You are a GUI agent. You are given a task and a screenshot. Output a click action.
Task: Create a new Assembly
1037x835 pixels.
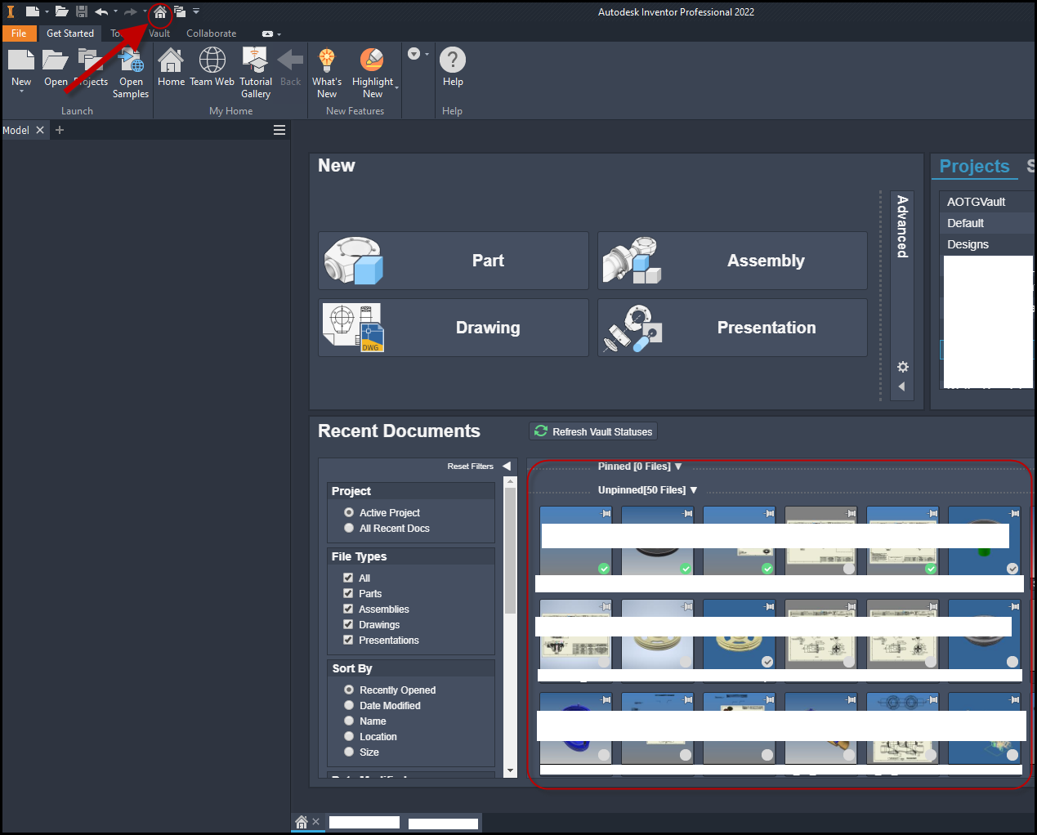(x=732, y=260)
